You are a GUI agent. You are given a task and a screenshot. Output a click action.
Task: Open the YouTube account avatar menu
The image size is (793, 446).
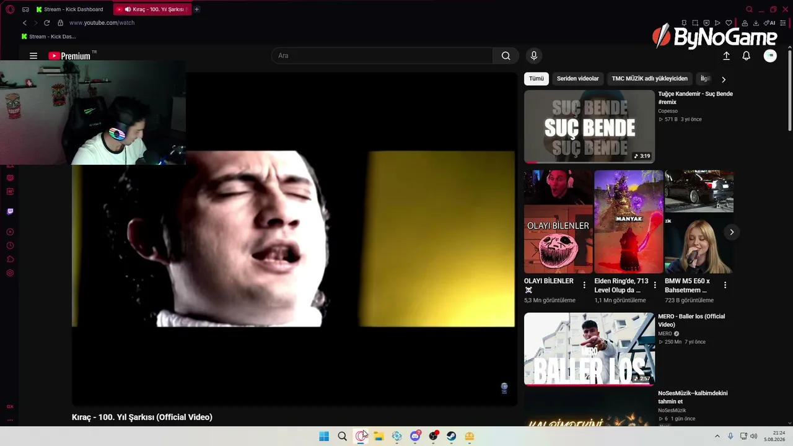point(770,56)
